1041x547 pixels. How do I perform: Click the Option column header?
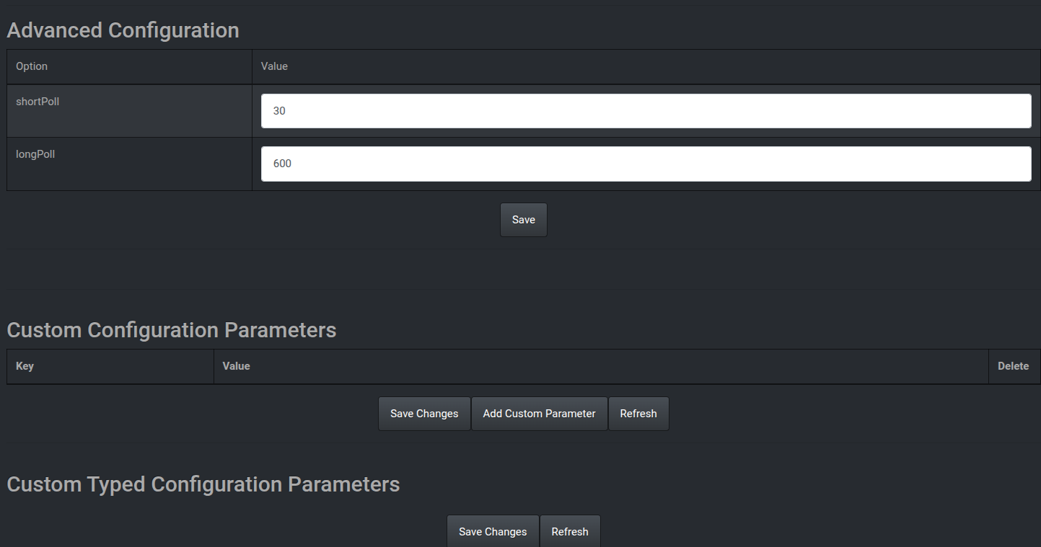pyautogui.click(x=32, y=66)
